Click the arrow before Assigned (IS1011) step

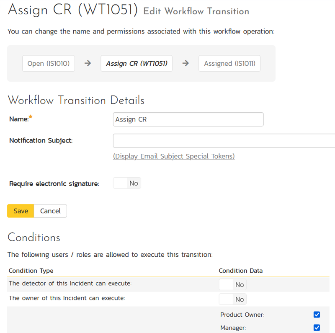[186, 63]
